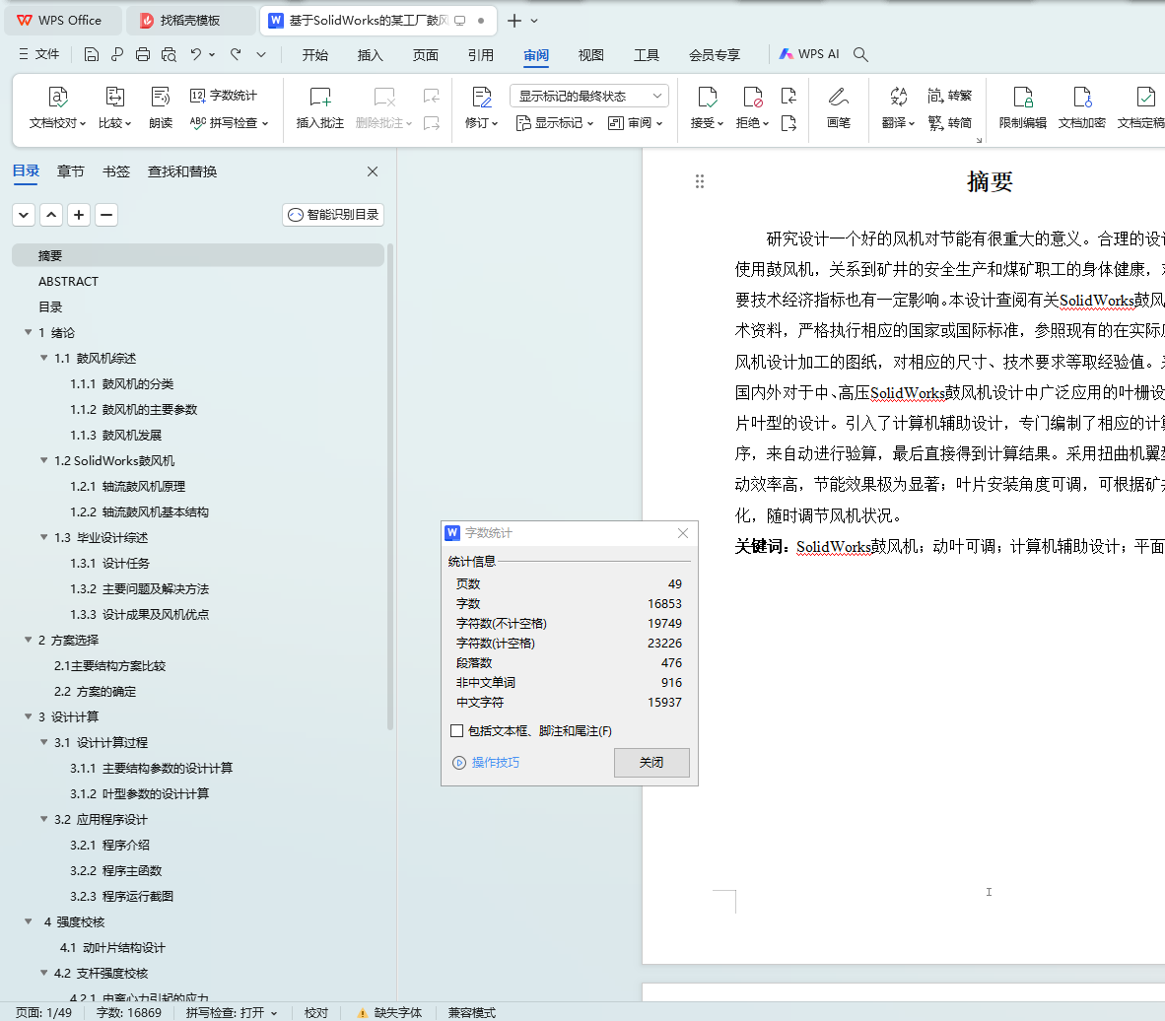Jump to ABSTRACT in the outline
Screen dimensions: 1165x1021
pos(68,281)
